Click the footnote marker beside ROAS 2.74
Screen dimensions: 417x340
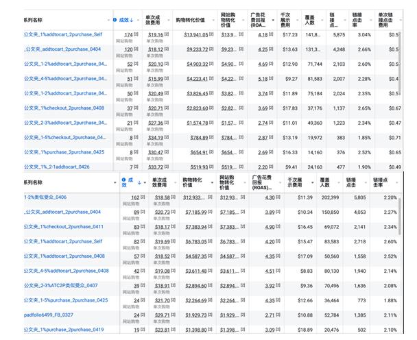271,123
